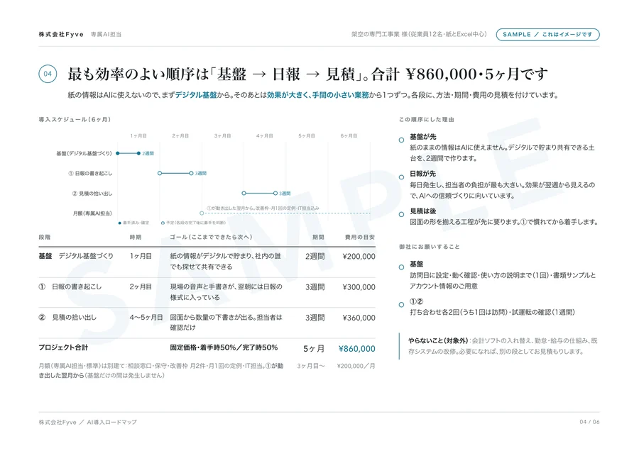Click the highlighted デジタル基盤 text in subtitle
The height and width of the screenshot is (451, 639).
tap(196, 95)
